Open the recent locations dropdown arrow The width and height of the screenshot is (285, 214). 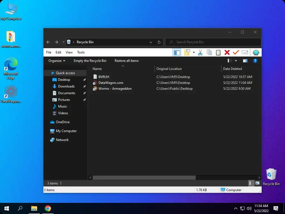click(63, 42)
